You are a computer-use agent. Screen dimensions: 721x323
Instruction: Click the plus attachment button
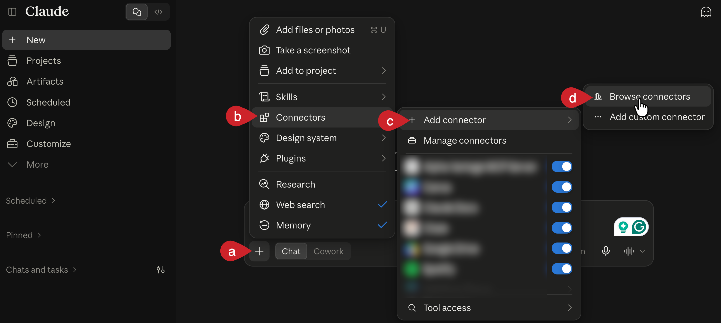tap(259, 251)
